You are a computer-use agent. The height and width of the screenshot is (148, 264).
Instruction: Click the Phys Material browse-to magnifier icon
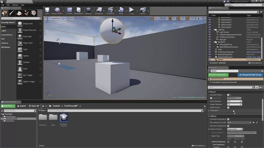pyautogui.click(x=257, y=123)
